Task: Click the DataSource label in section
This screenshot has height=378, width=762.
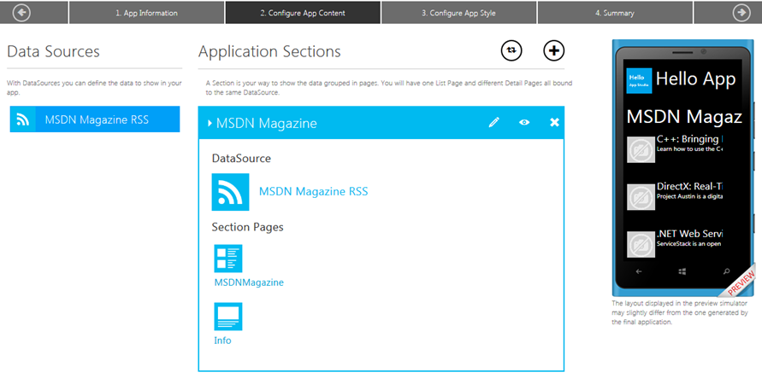Action: click(241, 158)
